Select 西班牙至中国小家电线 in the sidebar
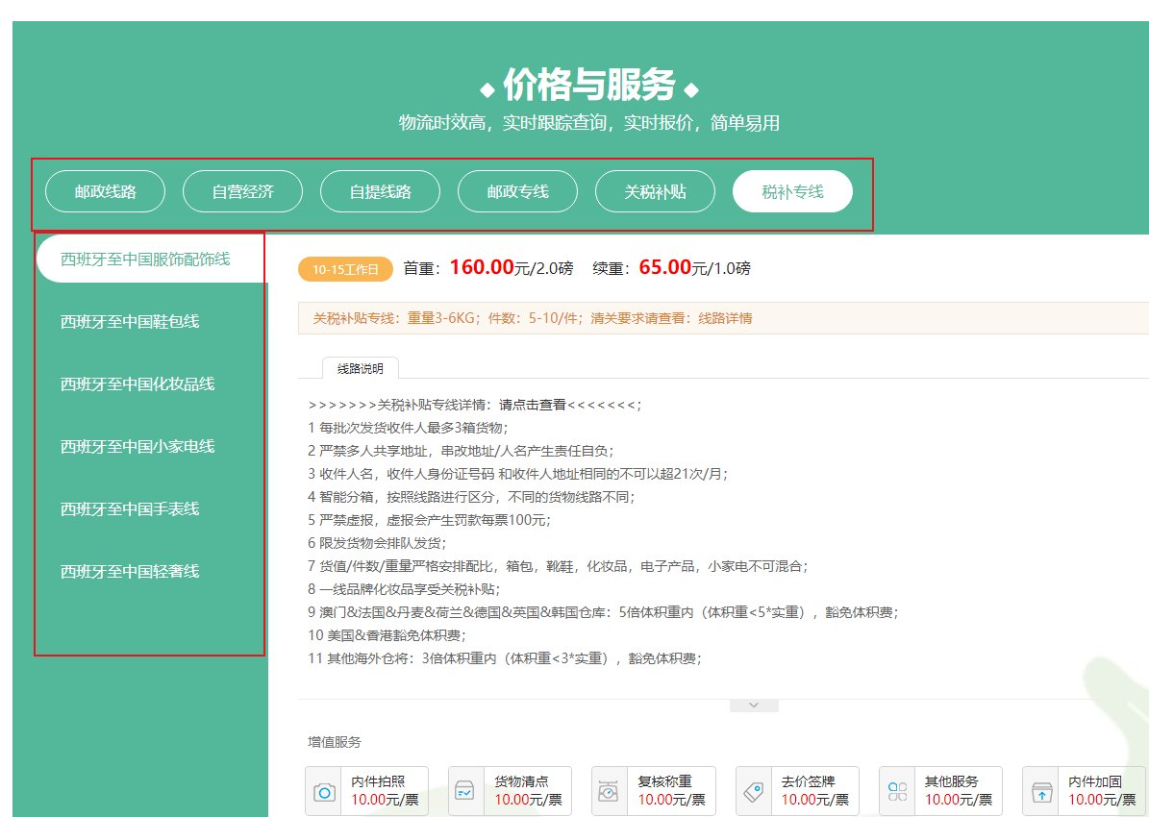This screenshot has width=1149, height=817. [x=137, y=446]
